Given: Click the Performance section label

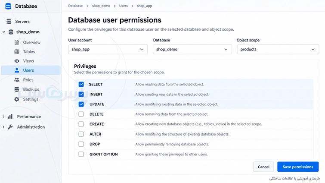Looking at the screenshot, I should (x=29, y=117).
